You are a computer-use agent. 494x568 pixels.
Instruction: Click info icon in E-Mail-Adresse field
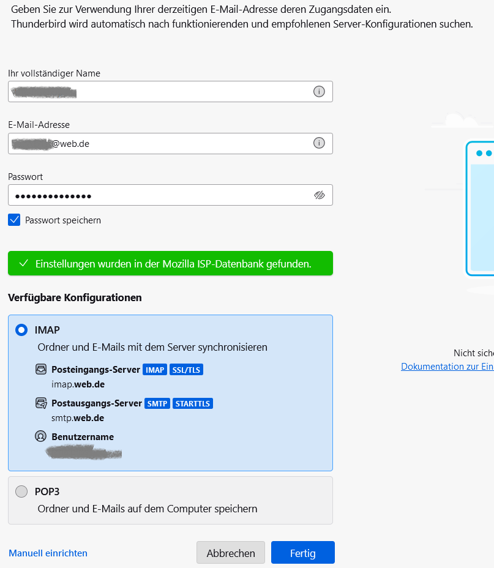(x=319, y=143)
